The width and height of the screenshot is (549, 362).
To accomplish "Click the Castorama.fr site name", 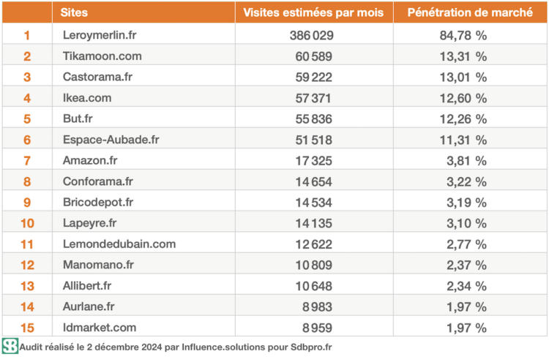I will click(x=98, y=77).
